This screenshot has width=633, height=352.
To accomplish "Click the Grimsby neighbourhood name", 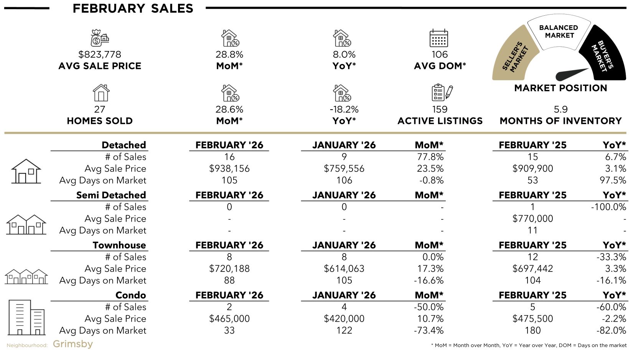I will point(73,344).
